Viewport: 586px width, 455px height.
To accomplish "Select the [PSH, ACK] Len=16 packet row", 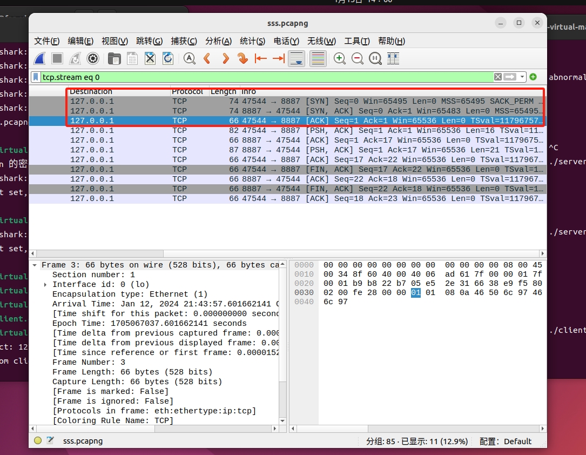I will (288, 130).
